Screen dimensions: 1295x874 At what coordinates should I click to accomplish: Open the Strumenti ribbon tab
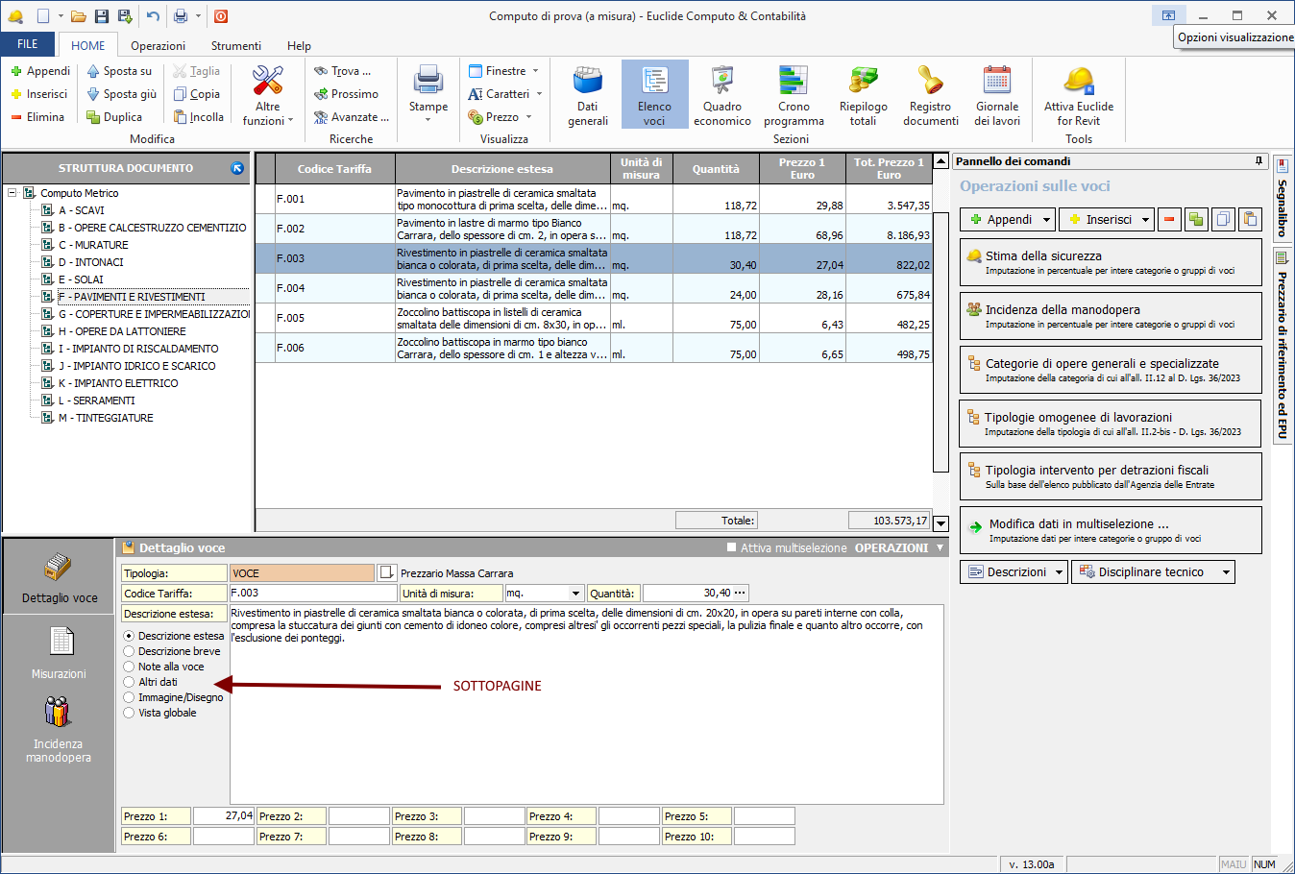[x=235, y=46]
